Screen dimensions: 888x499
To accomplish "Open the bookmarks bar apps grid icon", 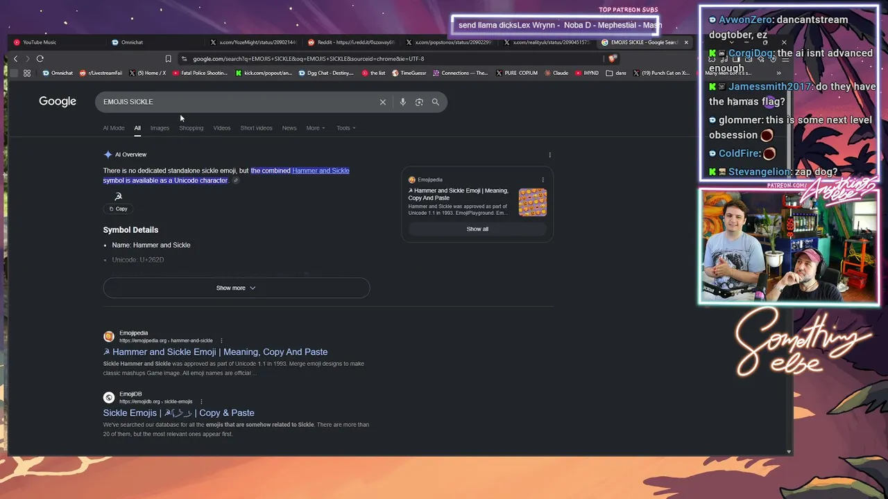I will coord(27,73).
